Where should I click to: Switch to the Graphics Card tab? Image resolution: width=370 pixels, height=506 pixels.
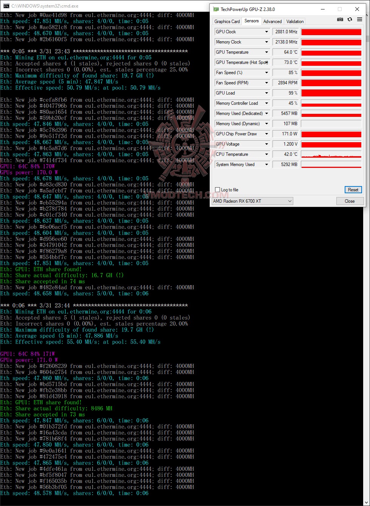tap(227, 22)
